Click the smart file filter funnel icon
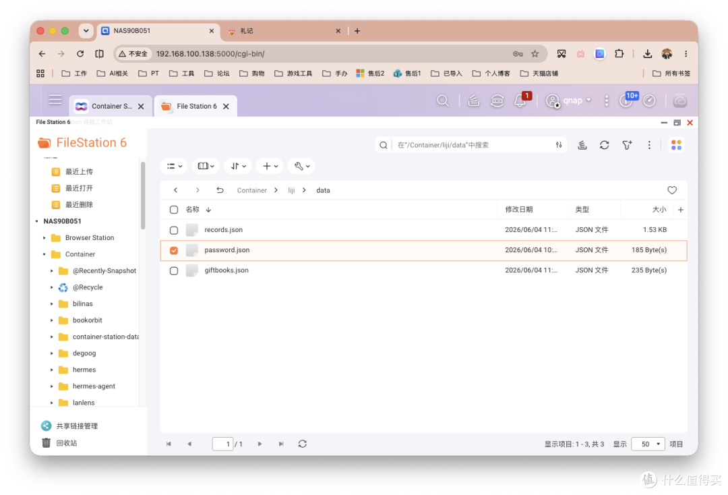728x495 pixels. (627, 145)
